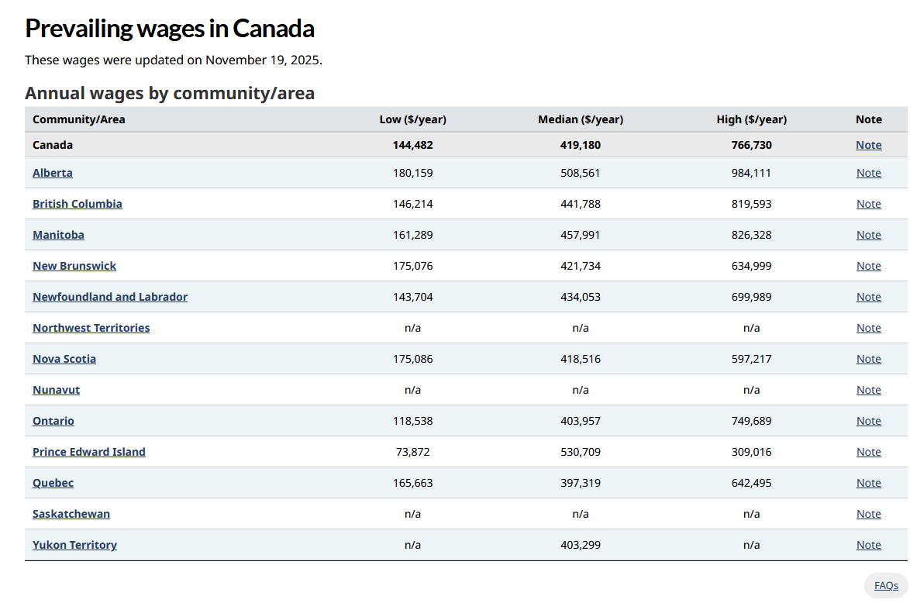Viewport: 910px width, 603px height.
Task: Click the Yukon Territory link
Action: coord(74,545)
